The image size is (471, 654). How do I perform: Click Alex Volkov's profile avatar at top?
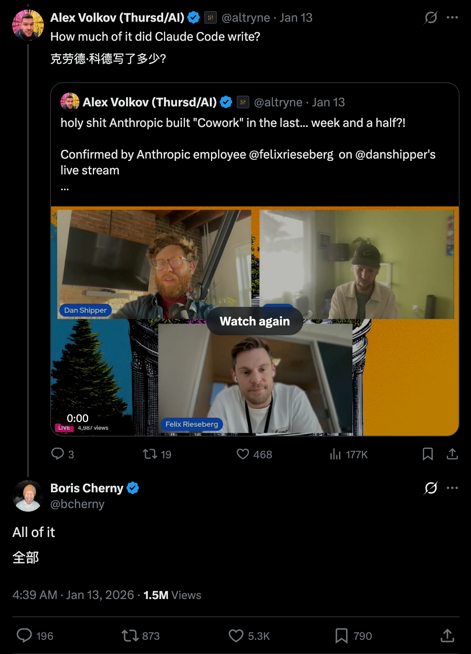(28, 25)
